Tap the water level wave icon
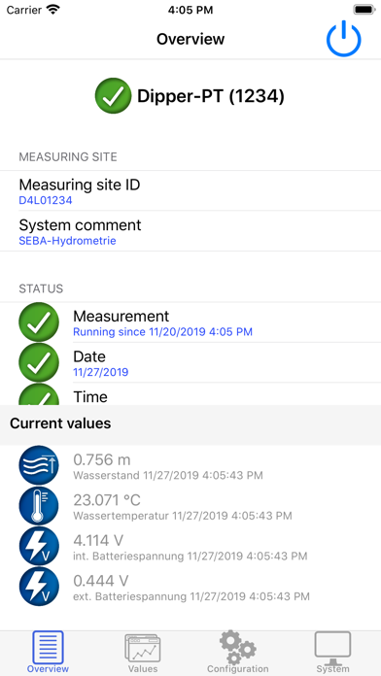 [x=39, y=466]
